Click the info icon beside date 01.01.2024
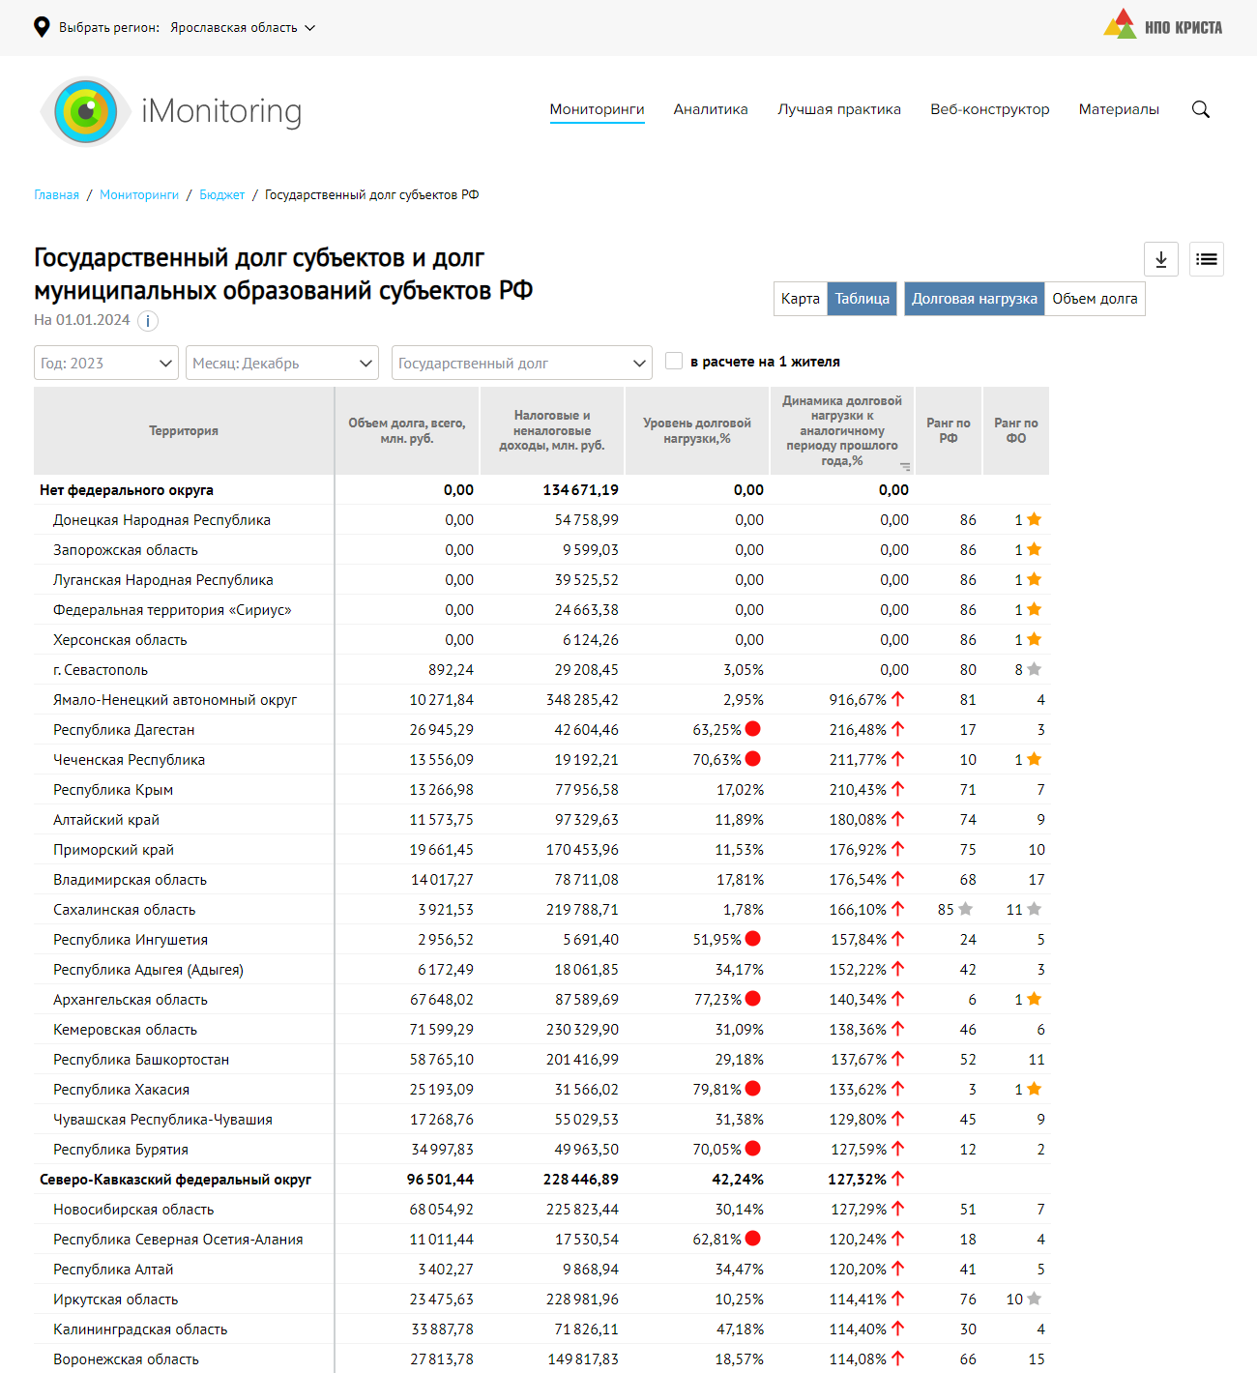1257x1373 pixels. pyautogui.click(x=147, y=321)
